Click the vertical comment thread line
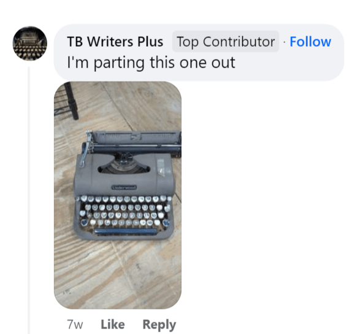The width and height of the screenshot is (347, 334). 29,200
